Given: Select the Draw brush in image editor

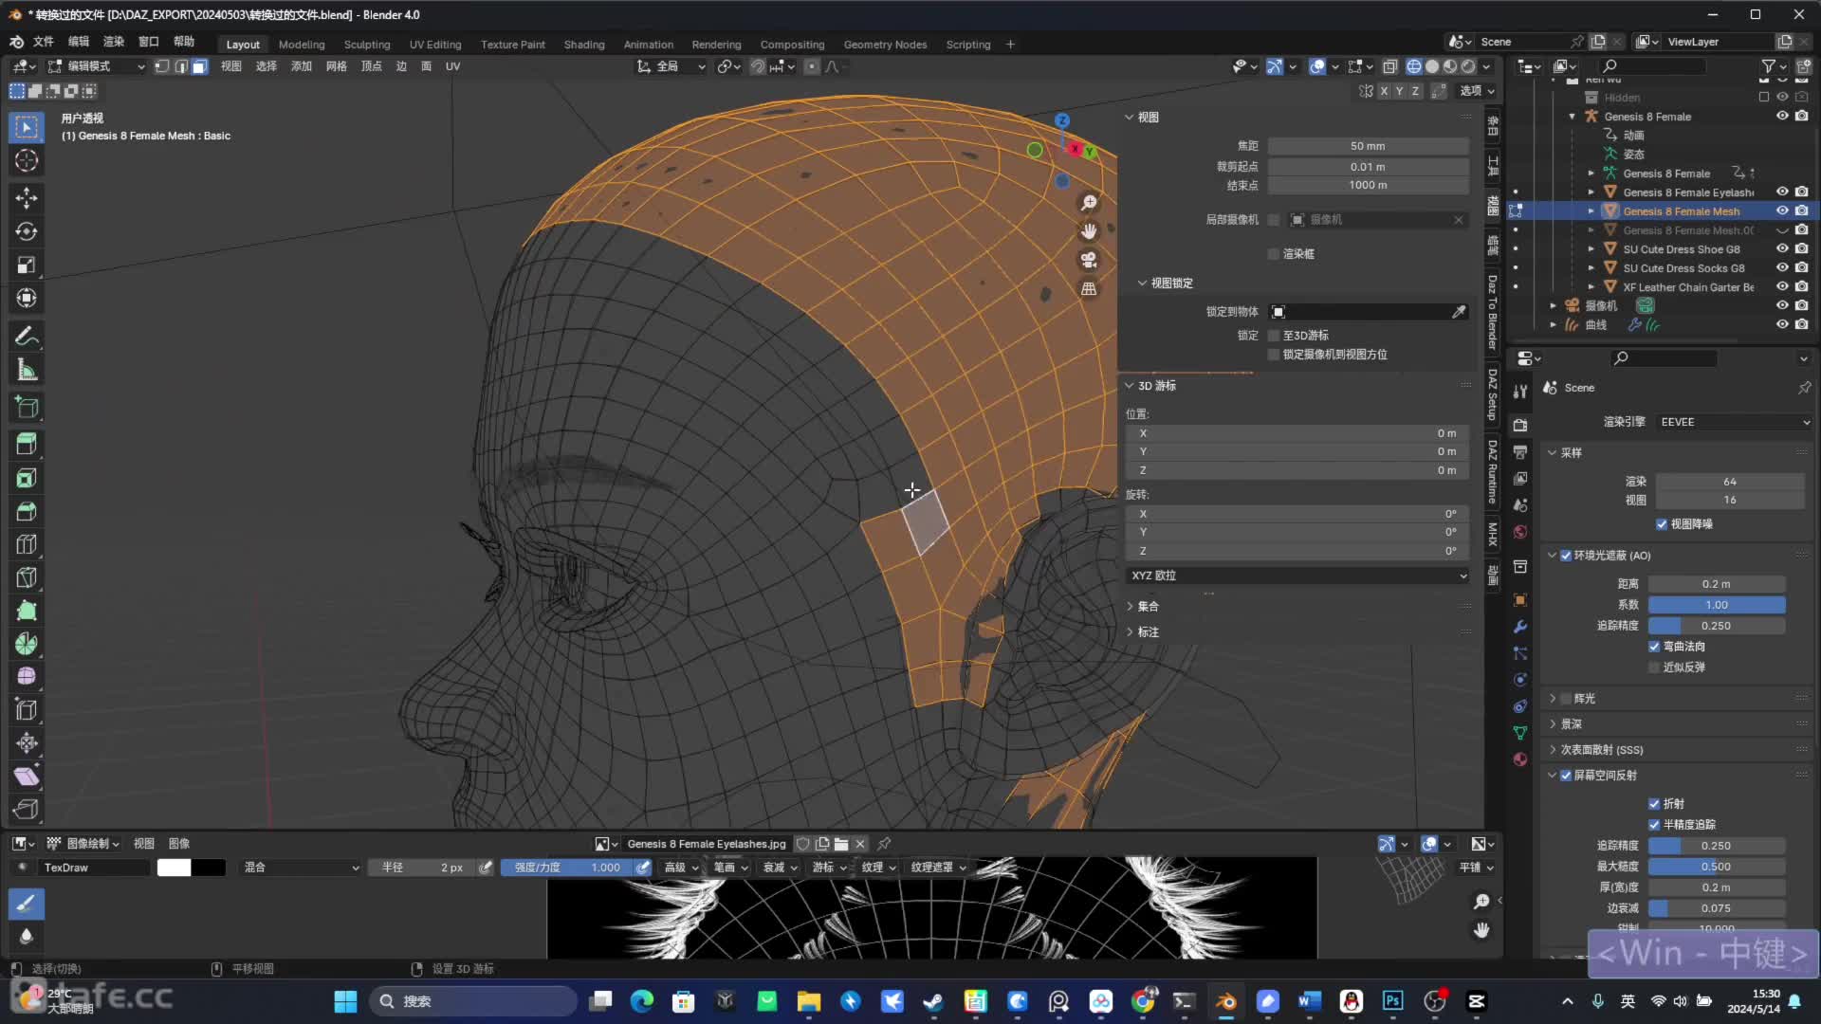Looking at the screenshot, I should click(27, 904).
